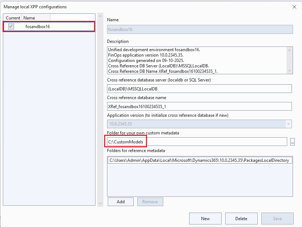Open the Application version dropdown

pyautogui.click(x=288, y=124)
